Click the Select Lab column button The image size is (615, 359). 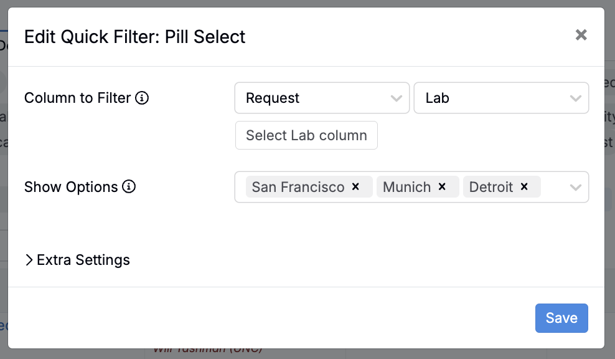[306, 135]
